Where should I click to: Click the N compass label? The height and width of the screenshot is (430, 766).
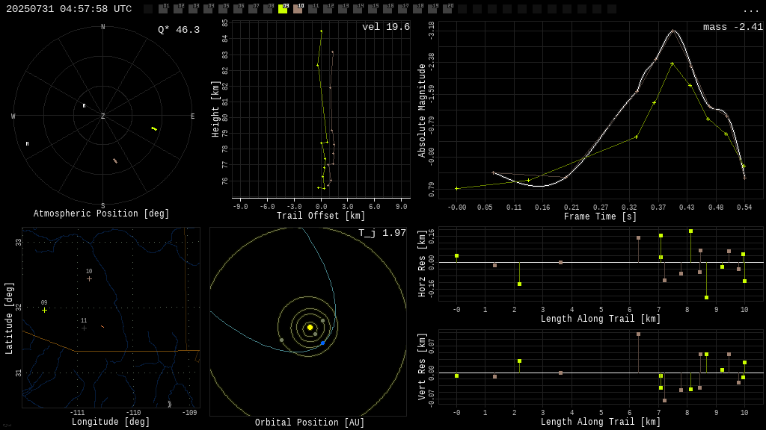coord(103,27)
